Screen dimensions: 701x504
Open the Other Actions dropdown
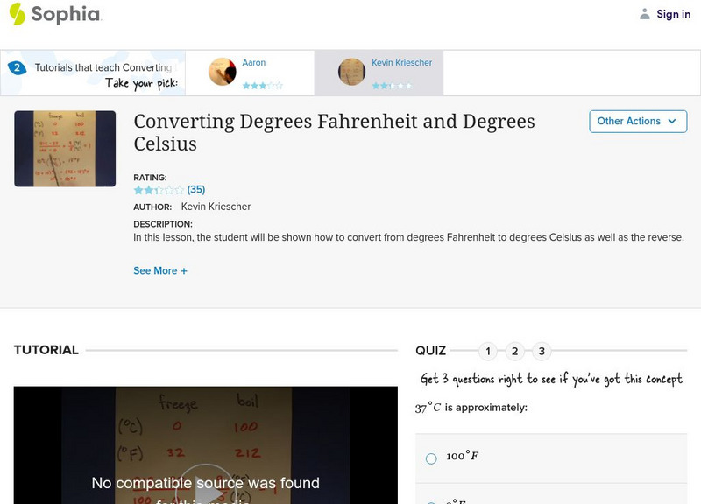pyautogui.click(x=638, y=122)
